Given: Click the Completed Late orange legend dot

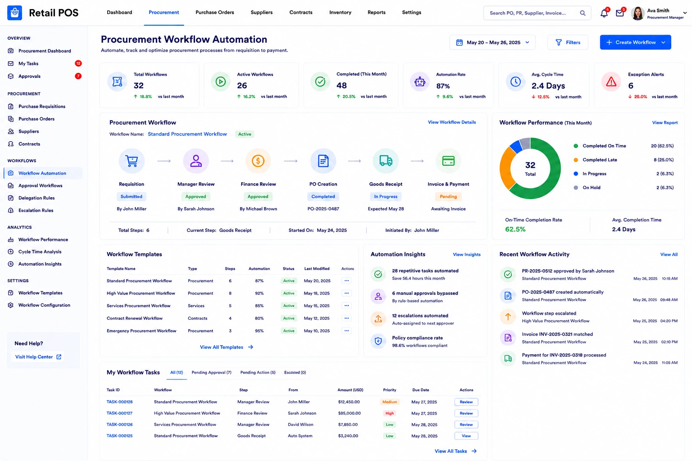Looking at the screenshot, I should pyautogui.click(x=576, y=160).
